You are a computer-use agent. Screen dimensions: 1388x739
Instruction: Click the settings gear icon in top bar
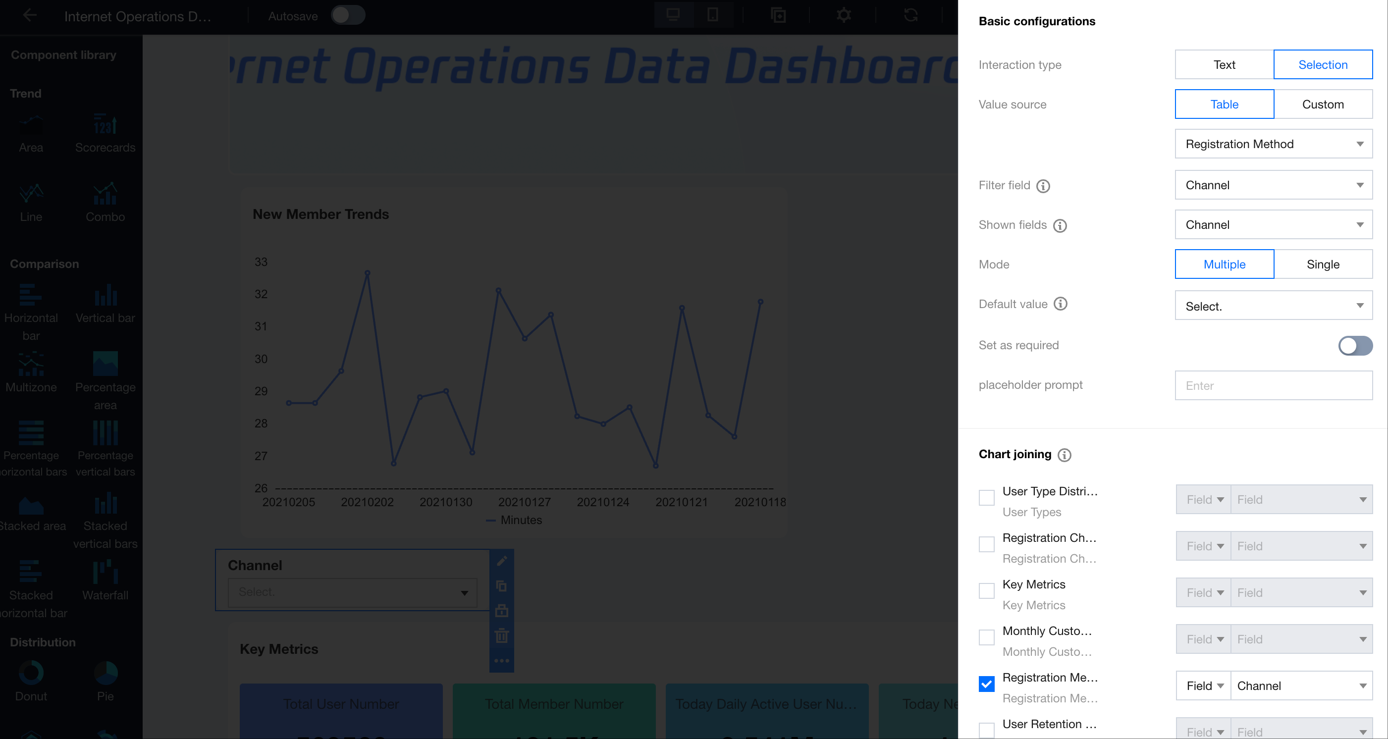(x=844, y=15)
